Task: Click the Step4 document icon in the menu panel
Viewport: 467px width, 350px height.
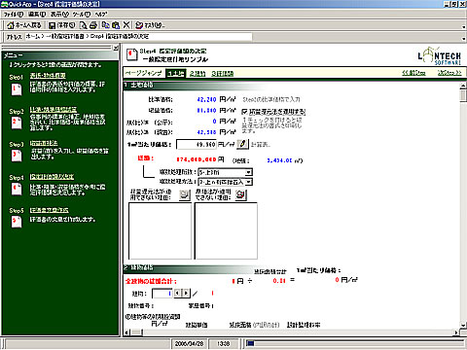Action: [x=17, y=189]
